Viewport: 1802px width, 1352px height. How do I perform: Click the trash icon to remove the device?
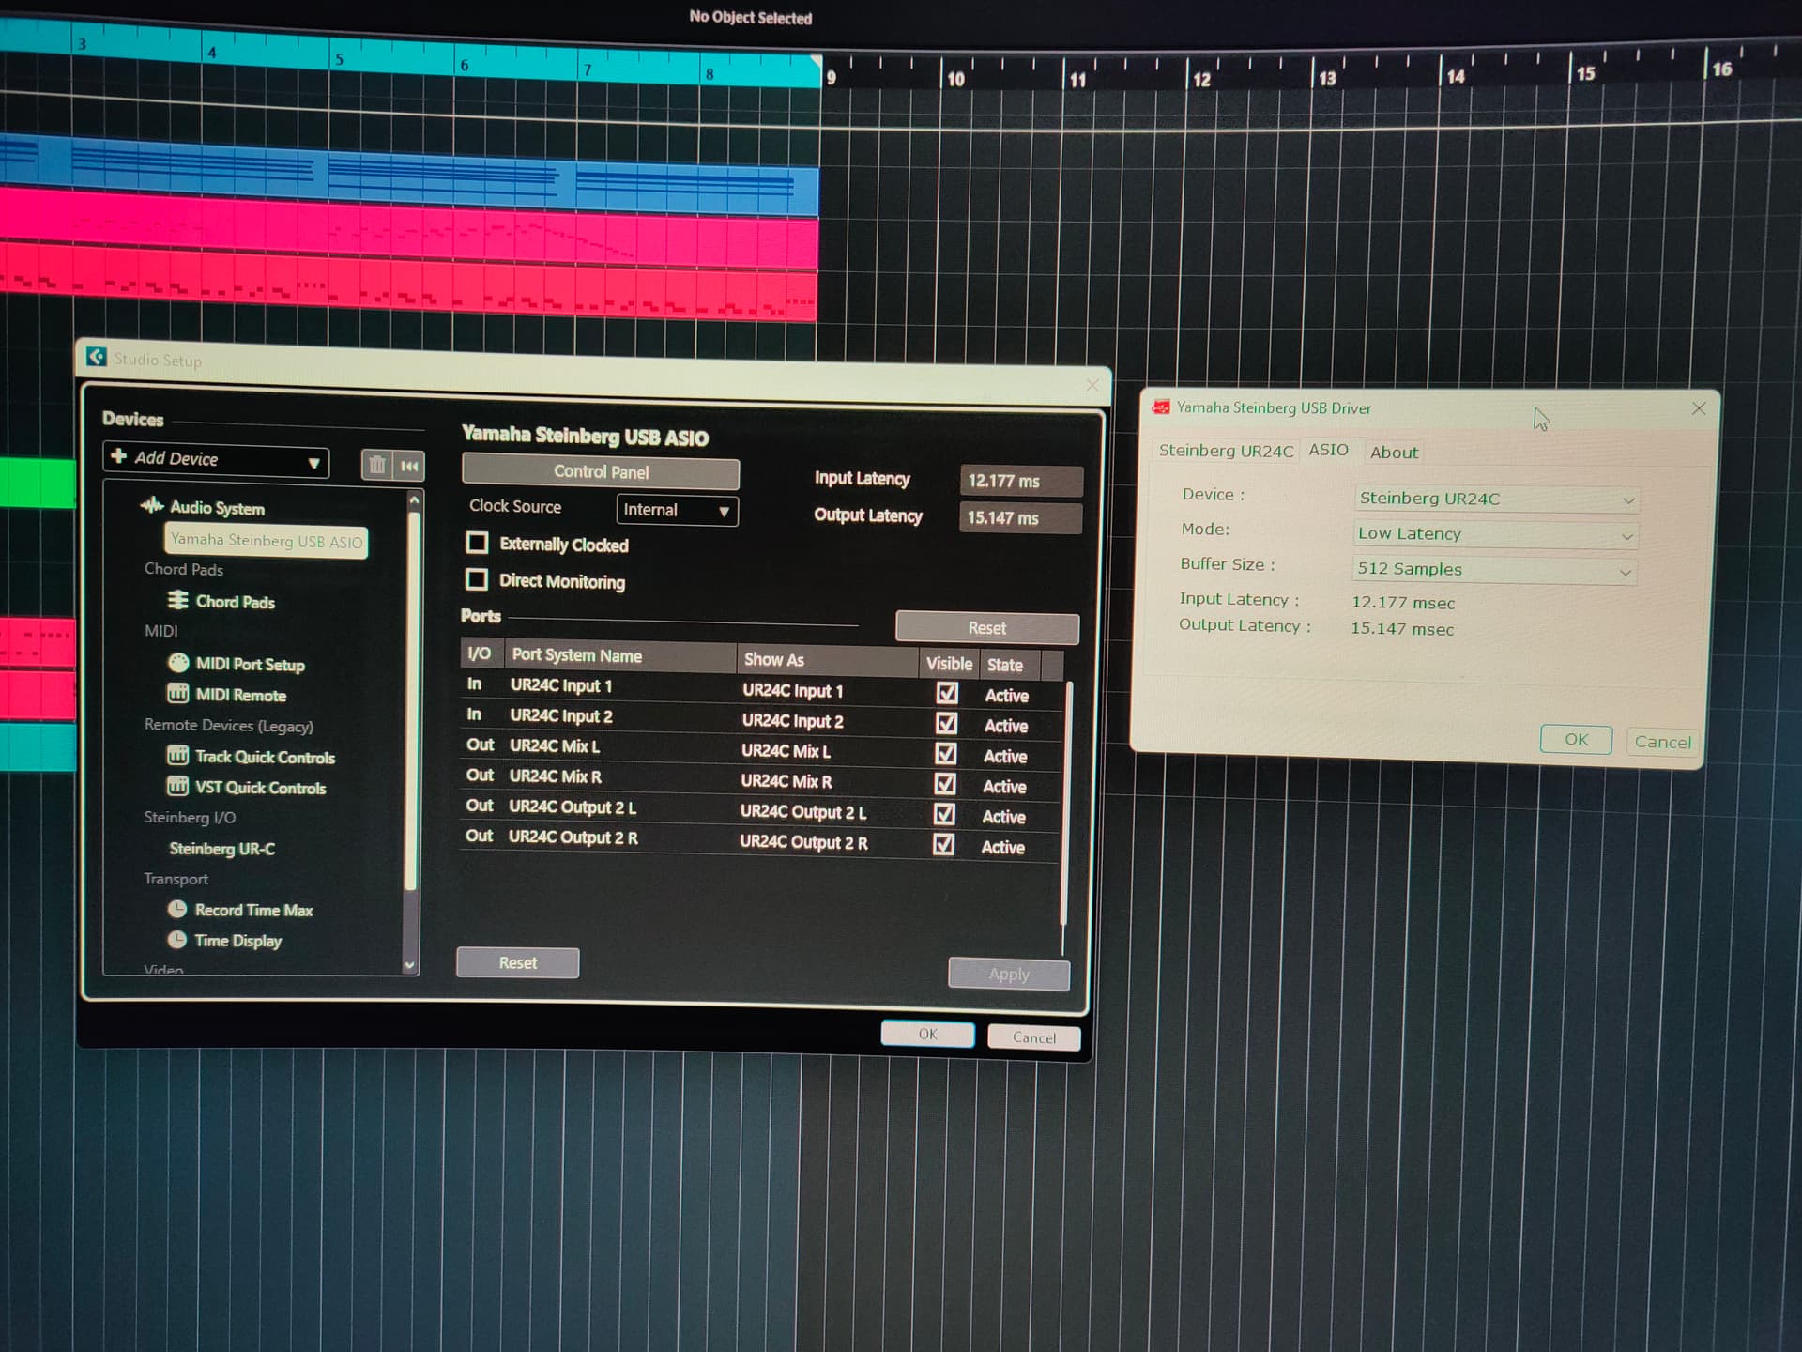click(377, 465)
